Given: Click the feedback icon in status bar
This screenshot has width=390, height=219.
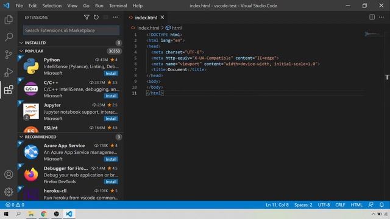Looking at the screenshot, I should point(370,205).
